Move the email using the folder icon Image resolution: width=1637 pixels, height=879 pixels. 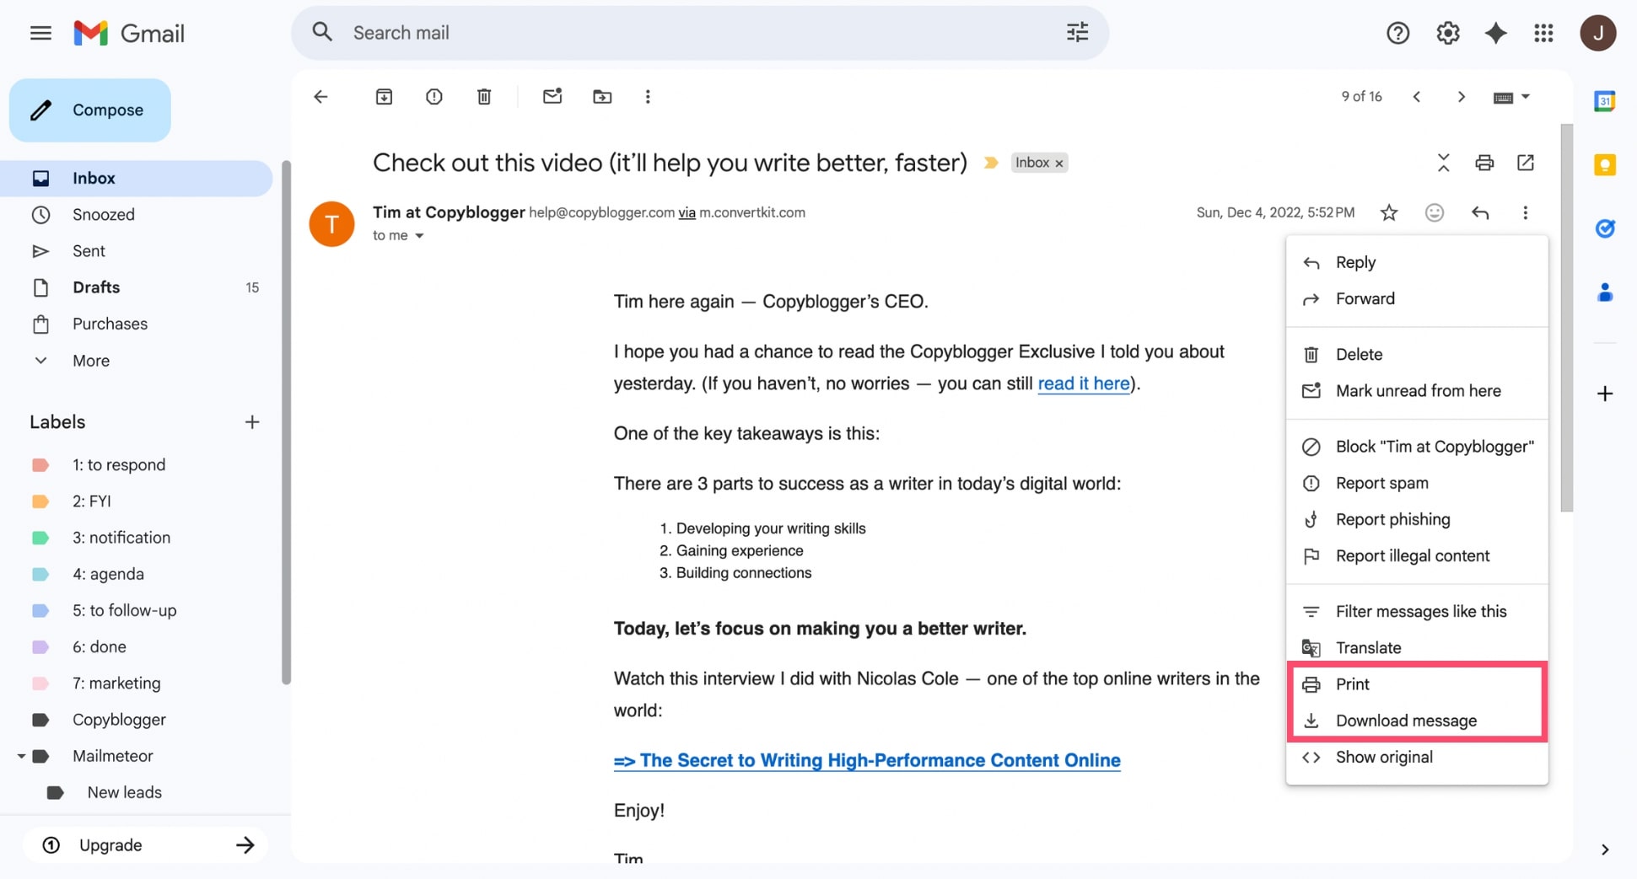pyautogui.click(x=602, y=96)
